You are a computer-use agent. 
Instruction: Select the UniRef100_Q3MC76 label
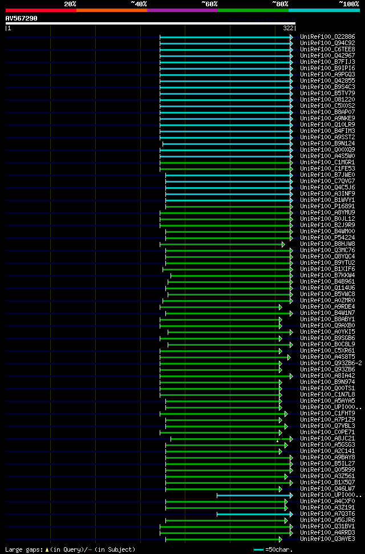click(327, 250)
